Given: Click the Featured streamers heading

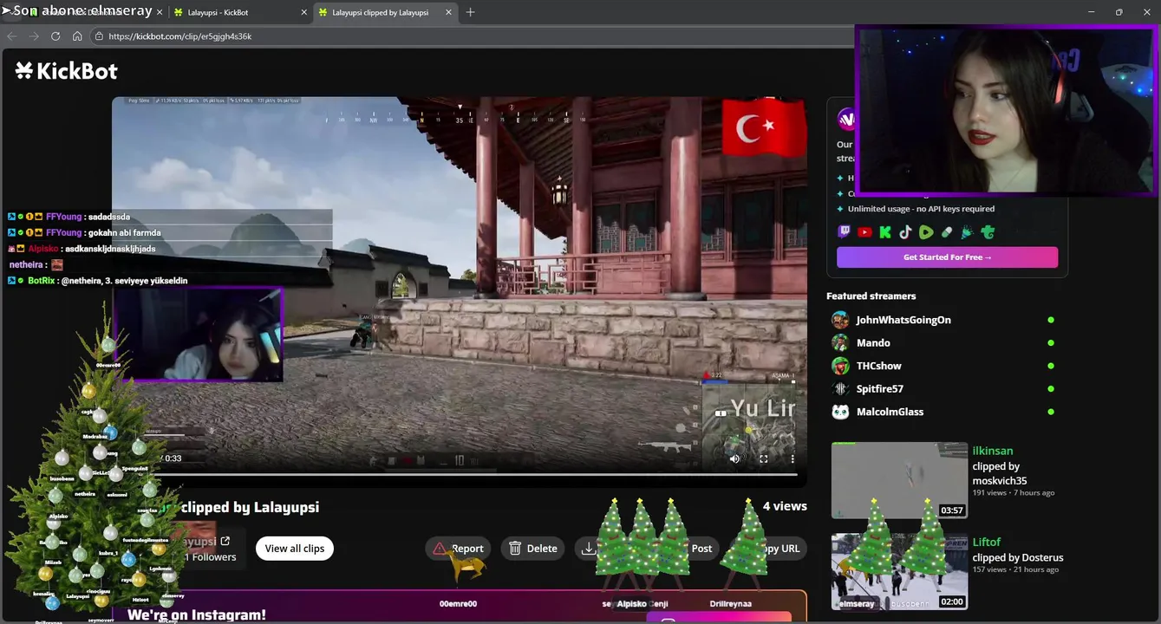Looking at the screenshot, I should 871,296.
